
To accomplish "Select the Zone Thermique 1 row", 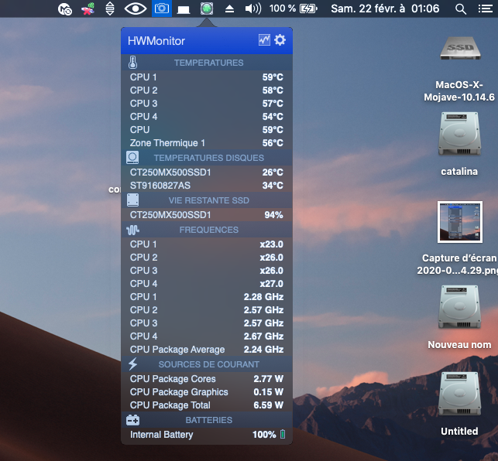I will (x=207, y=143).
